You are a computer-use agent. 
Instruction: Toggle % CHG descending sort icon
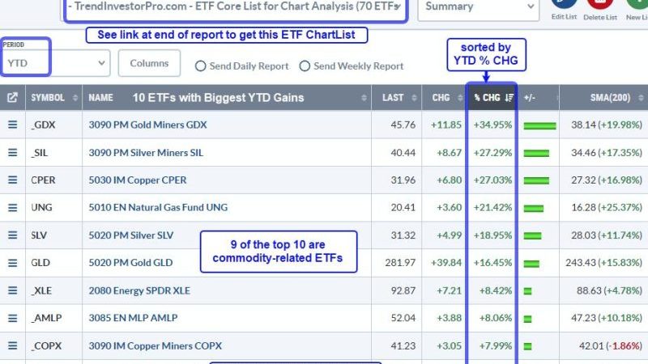click(x=509, y=98)
